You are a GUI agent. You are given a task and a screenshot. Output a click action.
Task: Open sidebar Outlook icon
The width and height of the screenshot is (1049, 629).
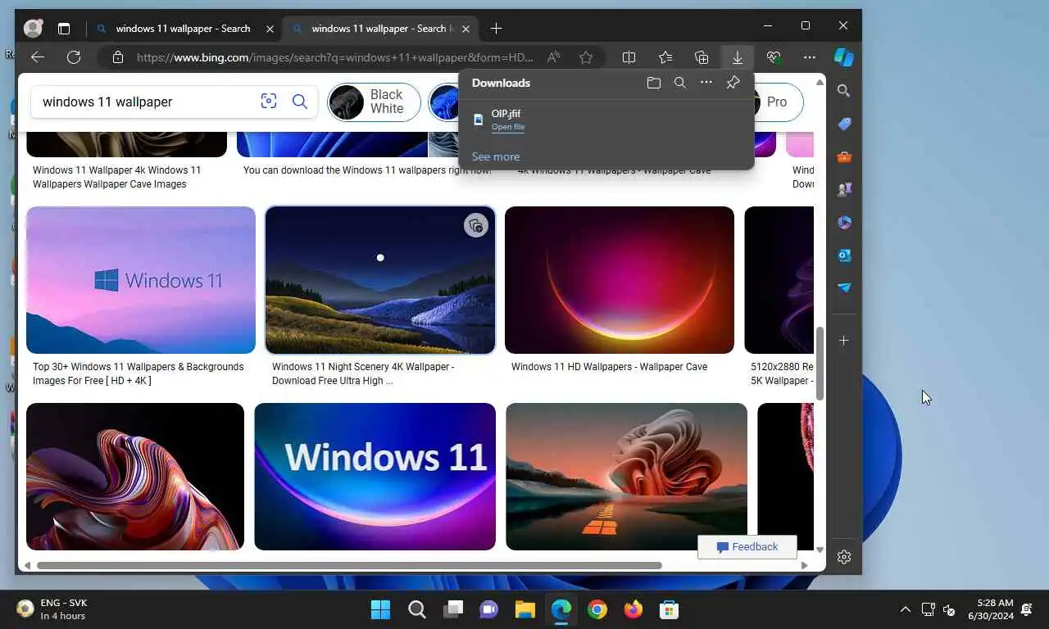(844, 255)
